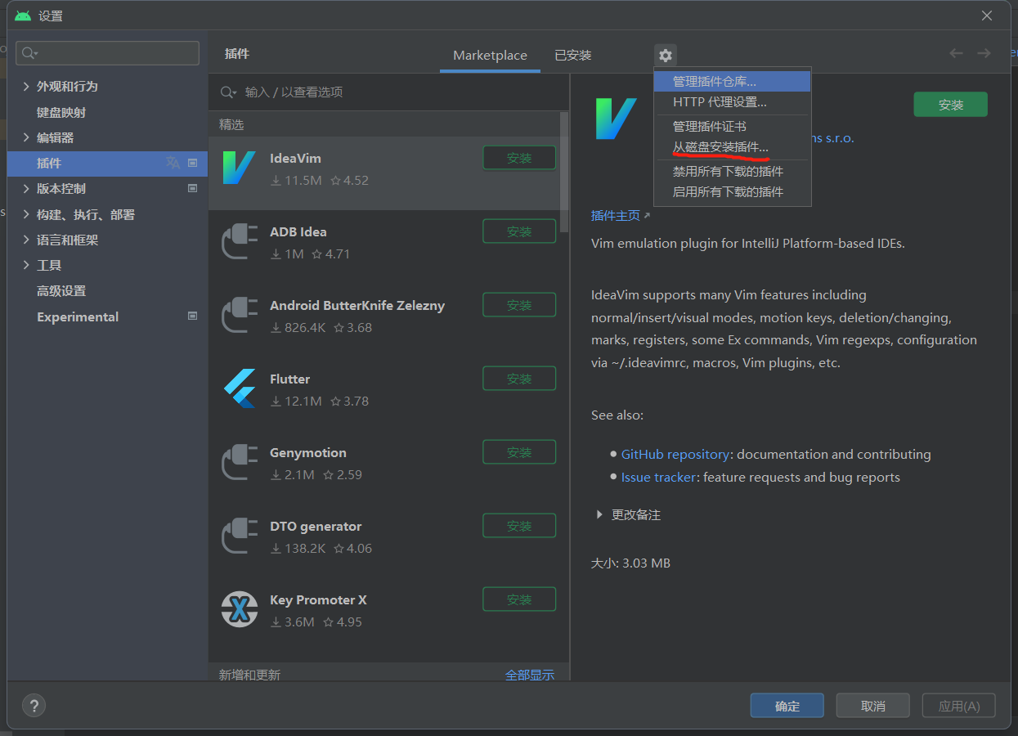
Task: Expand the 外观和行为 settings group
Action: tap(27, 86)
